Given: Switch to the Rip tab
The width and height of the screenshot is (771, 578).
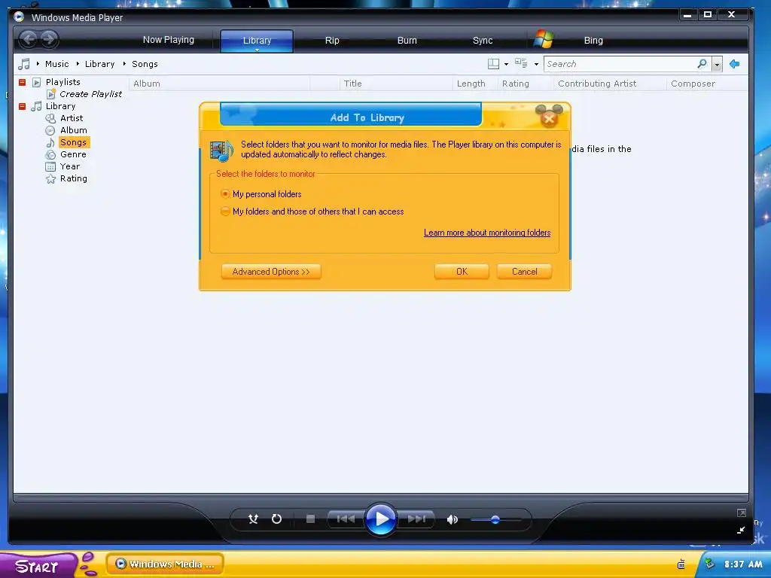Looking at the screenshot, I should (332, 41).
